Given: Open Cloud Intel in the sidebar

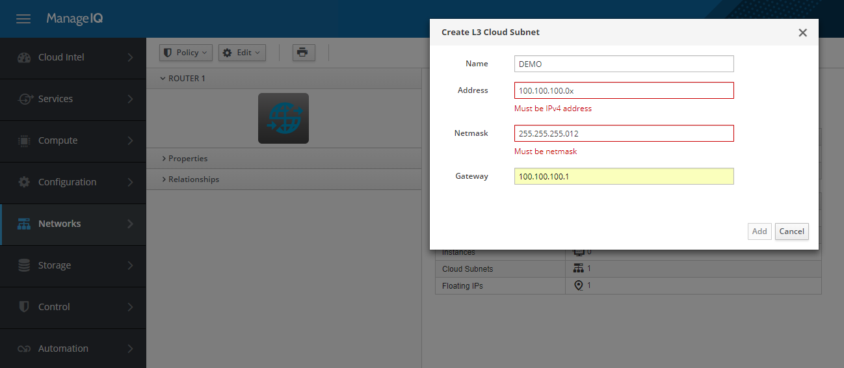Looking at the screenshot, I should click(x=73, y=57).
